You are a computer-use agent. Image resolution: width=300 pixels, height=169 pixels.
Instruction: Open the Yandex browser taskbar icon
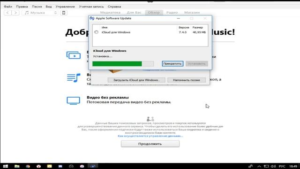click(x=38, y=166)
